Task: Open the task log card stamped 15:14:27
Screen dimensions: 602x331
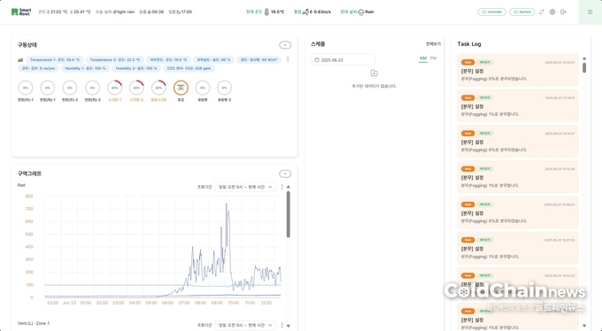Action: pyautogui.click(x=518, y=142)
